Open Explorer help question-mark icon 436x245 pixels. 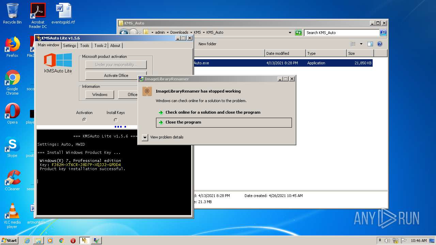coord(380,44)
